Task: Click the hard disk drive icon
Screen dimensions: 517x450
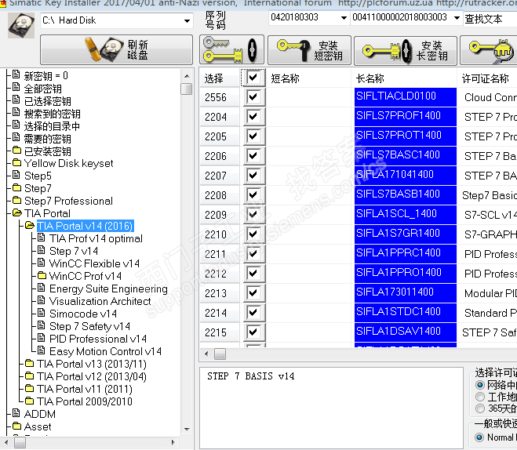Action: [21, 25]
